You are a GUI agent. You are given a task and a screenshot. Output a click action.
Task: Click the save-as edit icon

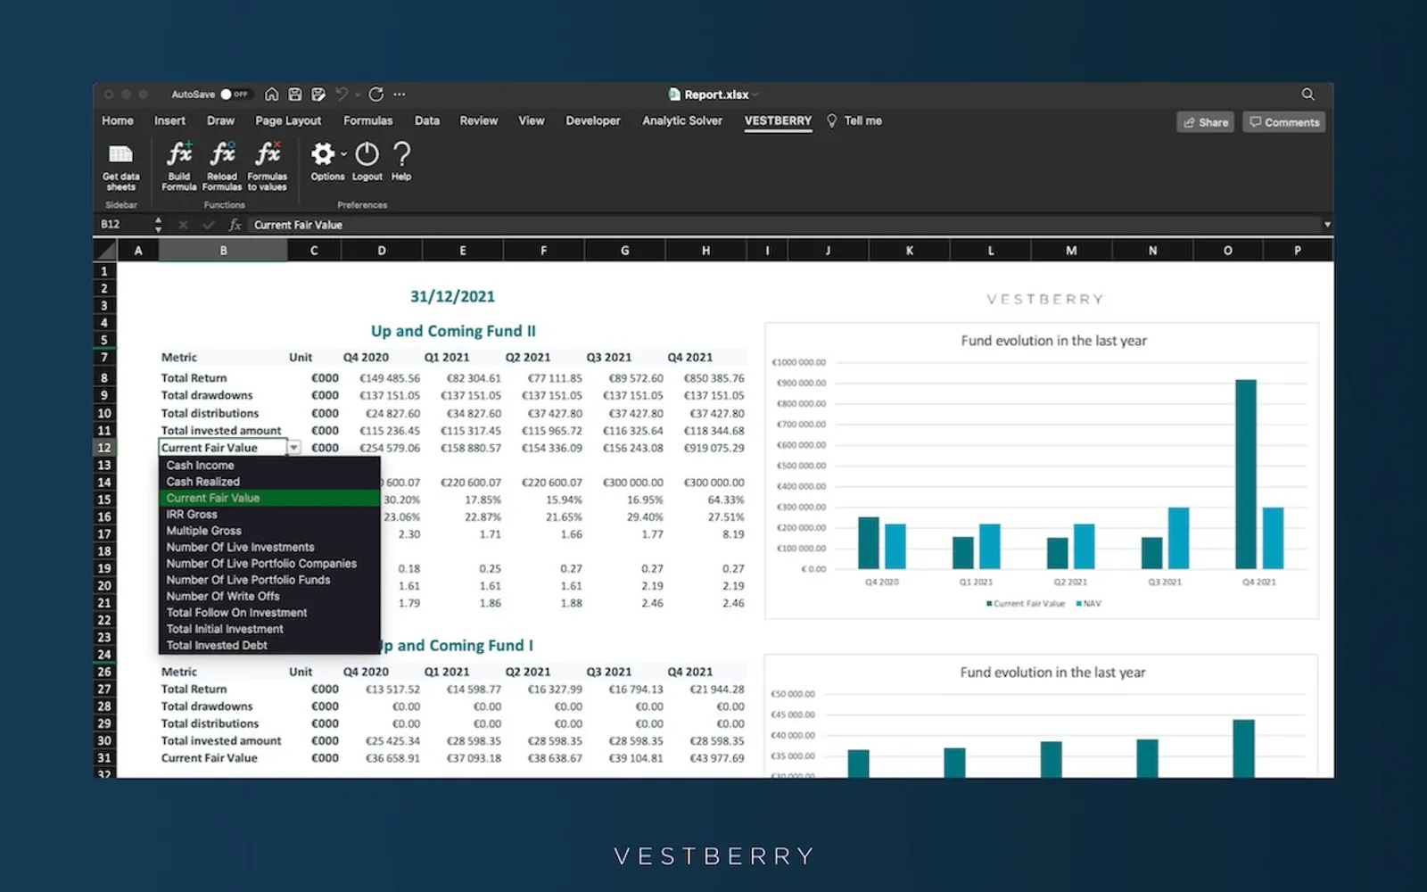tap(318, 95)
